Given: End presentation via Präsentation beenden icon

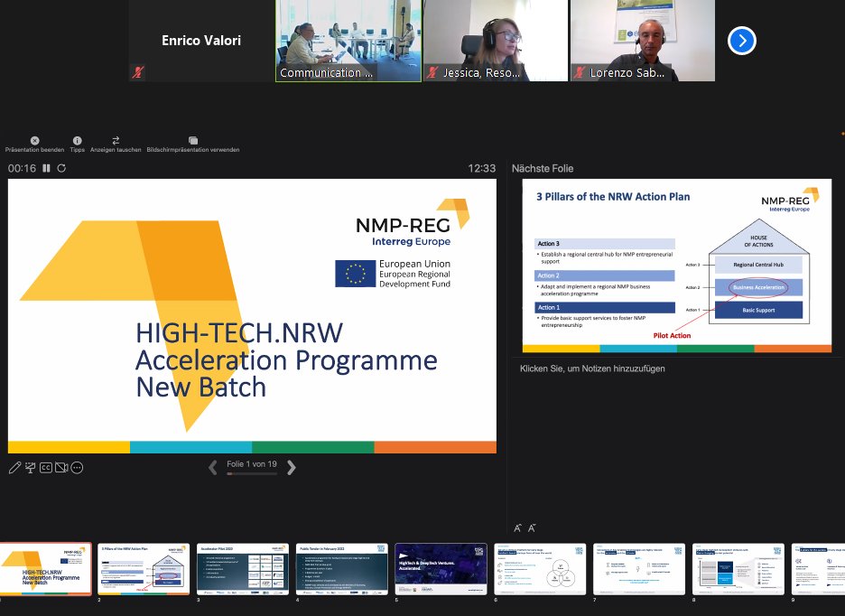Looking at the screenshot, I should [34, 140].
